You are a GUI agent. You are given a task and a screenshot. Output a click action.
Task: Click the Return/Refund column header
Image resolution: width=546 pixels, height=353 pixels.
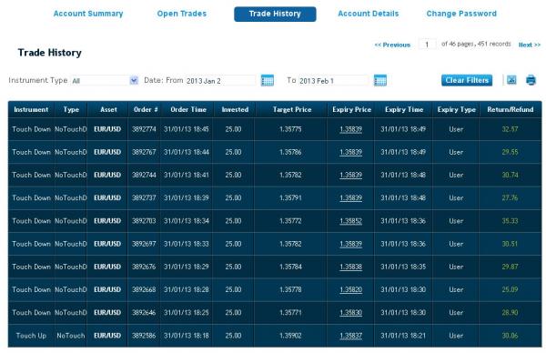(511, 110)
